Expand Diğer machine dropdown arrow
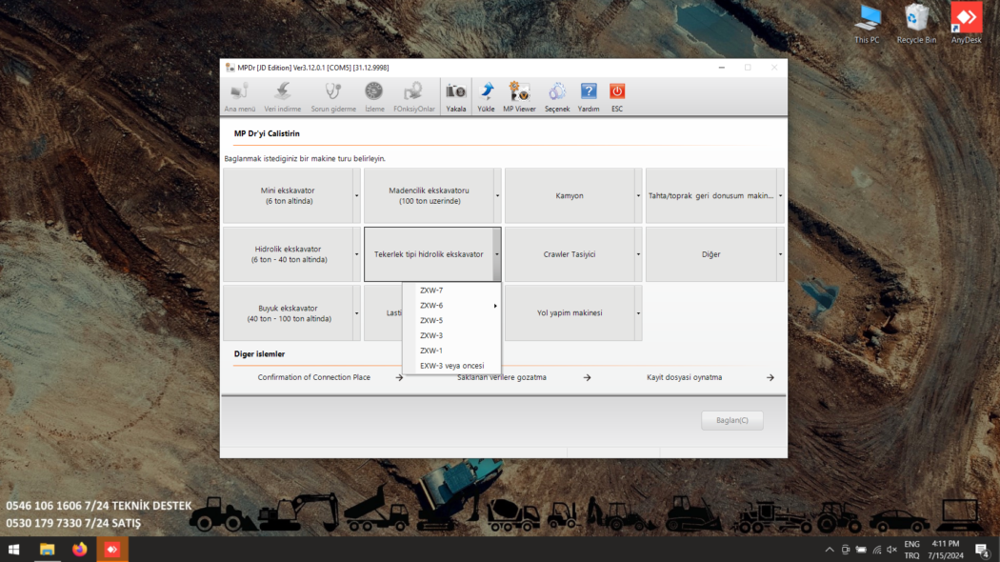The image size is (1000, 562). point(780,254)
